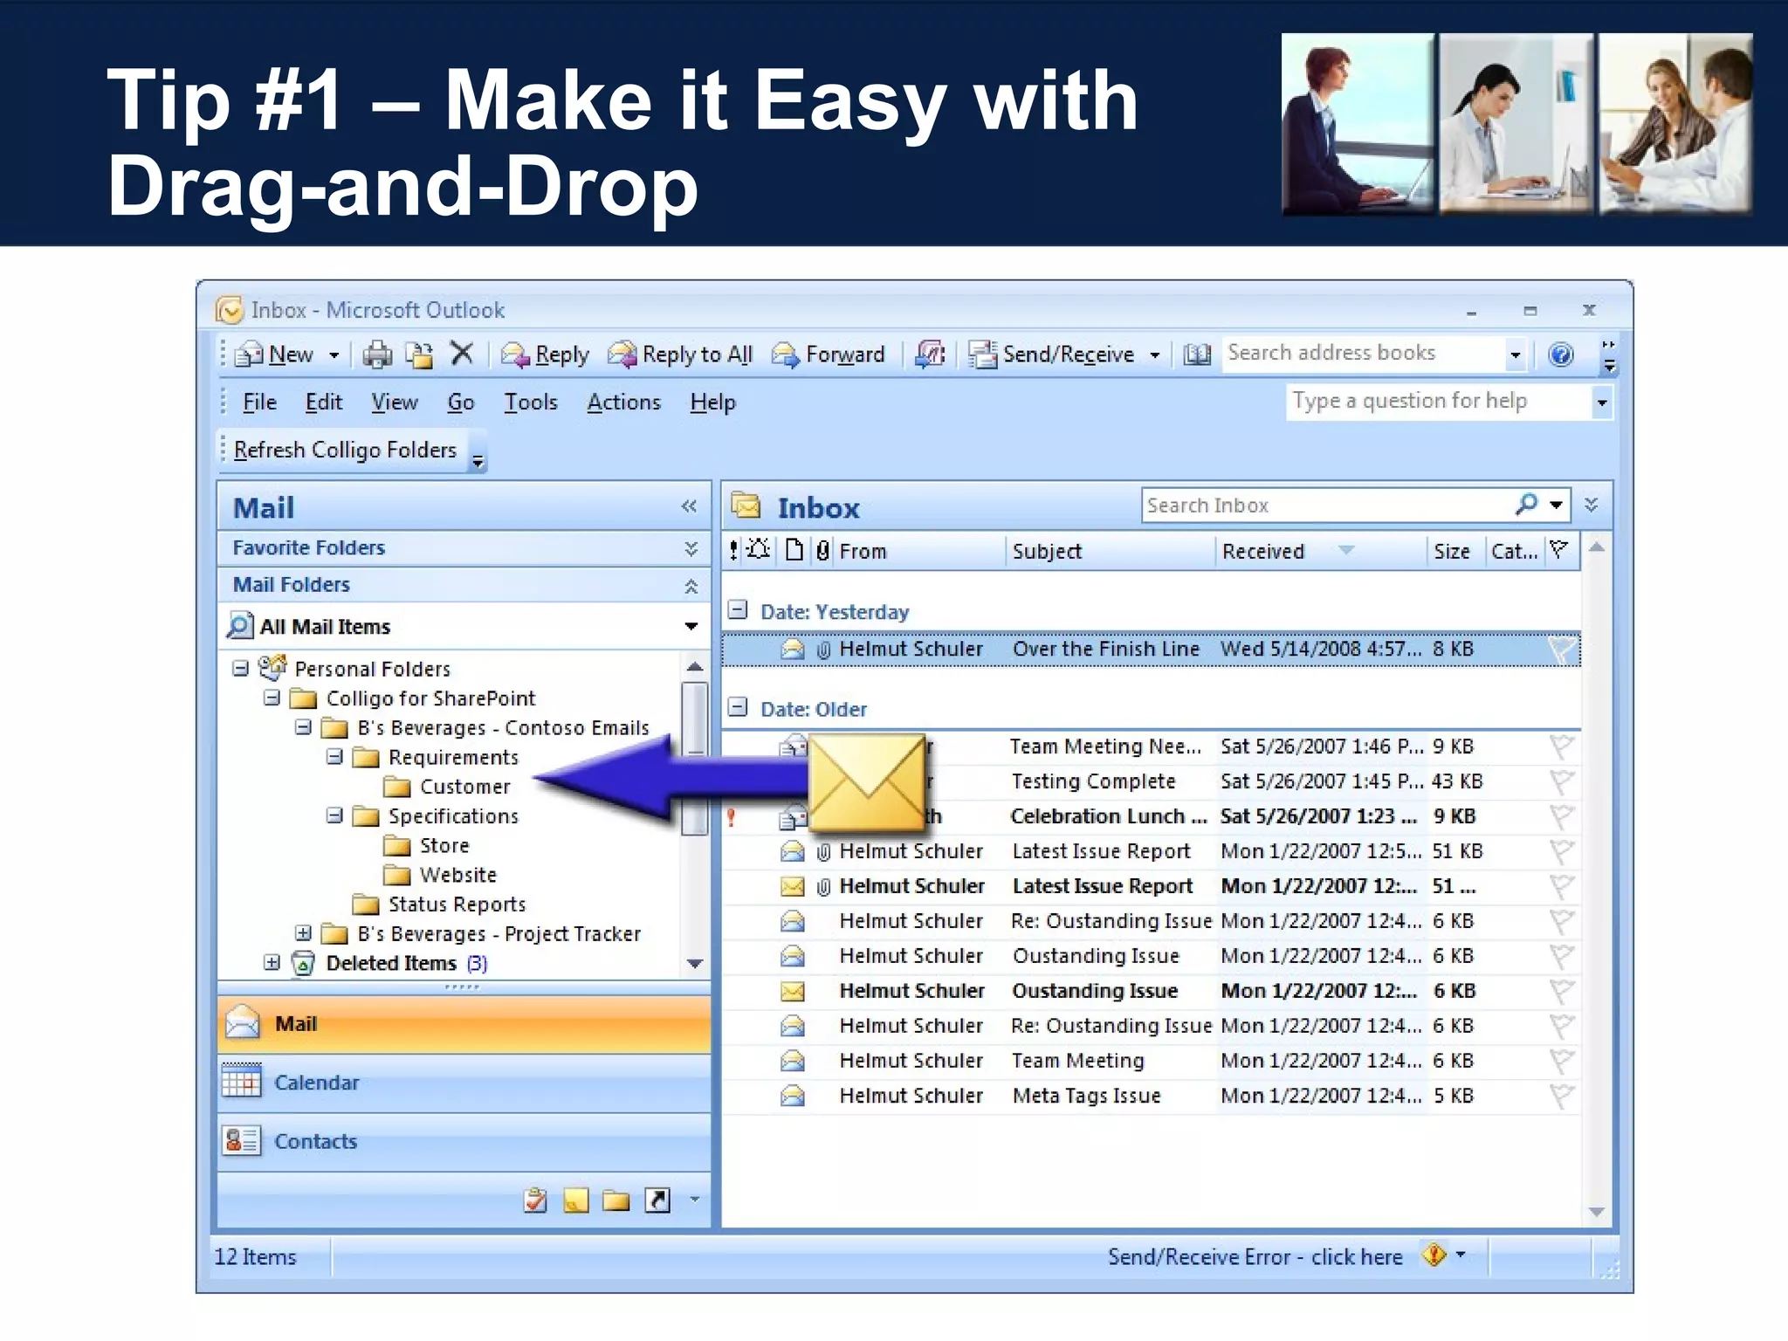Select the Status Reports folder
Viewport: 1788px width, 1341px height.
[457, 904]
